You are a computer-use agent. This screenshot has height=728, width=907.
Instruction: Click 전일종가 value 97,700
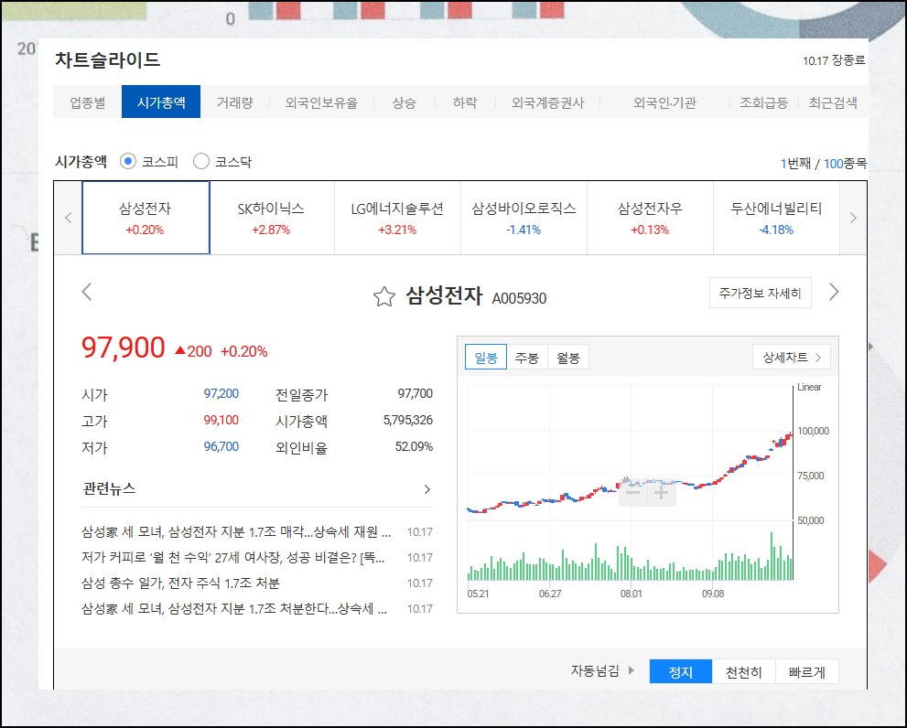tap(415, 394)
